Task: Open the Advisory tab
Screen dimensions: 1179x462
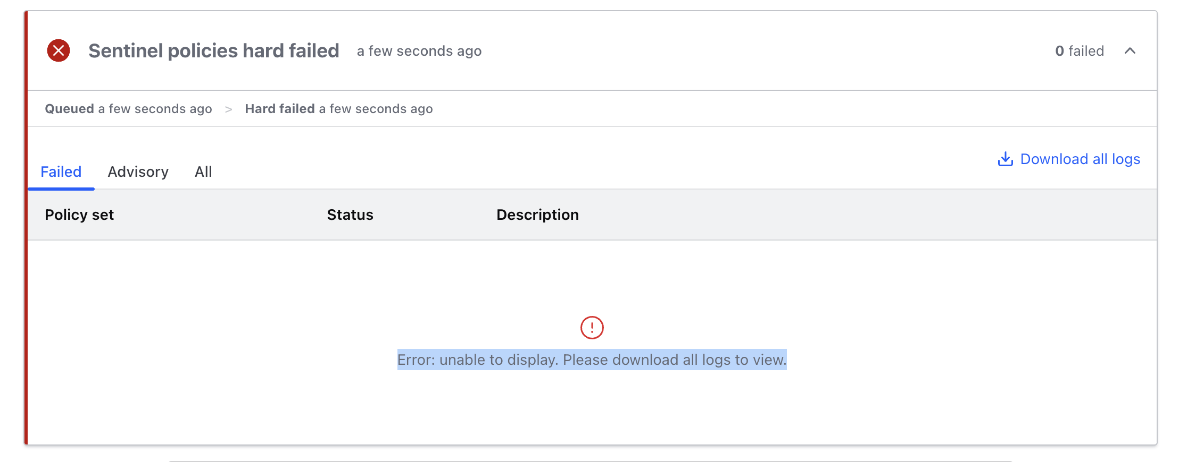Action: [x=138, y=172]
